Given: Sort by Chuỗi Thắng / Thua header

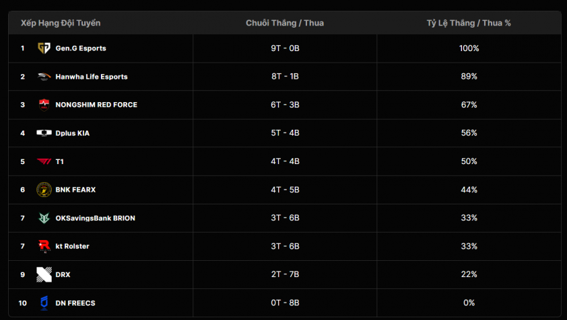Looking at the screenshot, I should pos(285,23).
